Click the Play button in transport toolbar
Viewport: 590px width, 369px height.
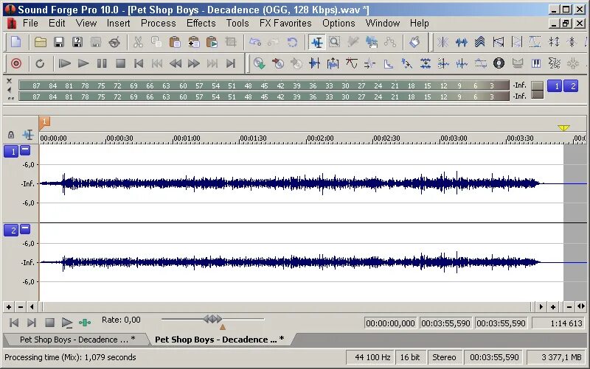tap(83, 63)
